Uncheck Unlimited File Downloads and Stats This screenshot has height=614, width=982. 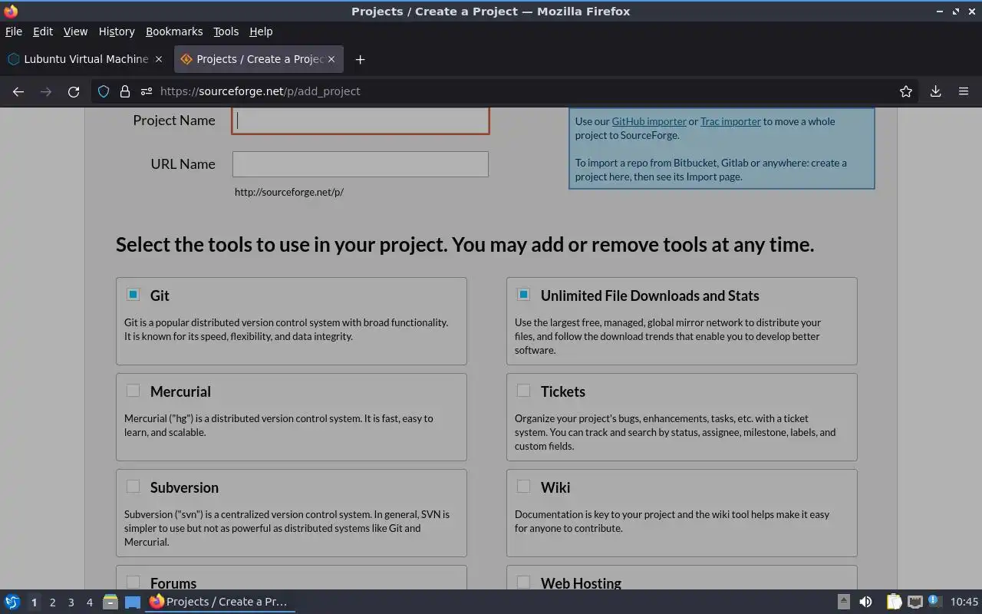[x=523, y=294]
